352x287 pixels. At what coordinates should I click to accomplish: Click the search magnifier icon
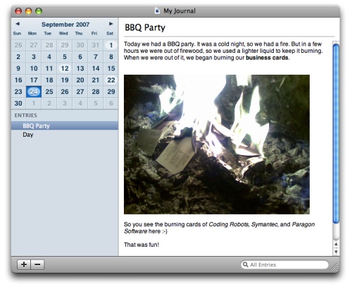click(246, 264)
